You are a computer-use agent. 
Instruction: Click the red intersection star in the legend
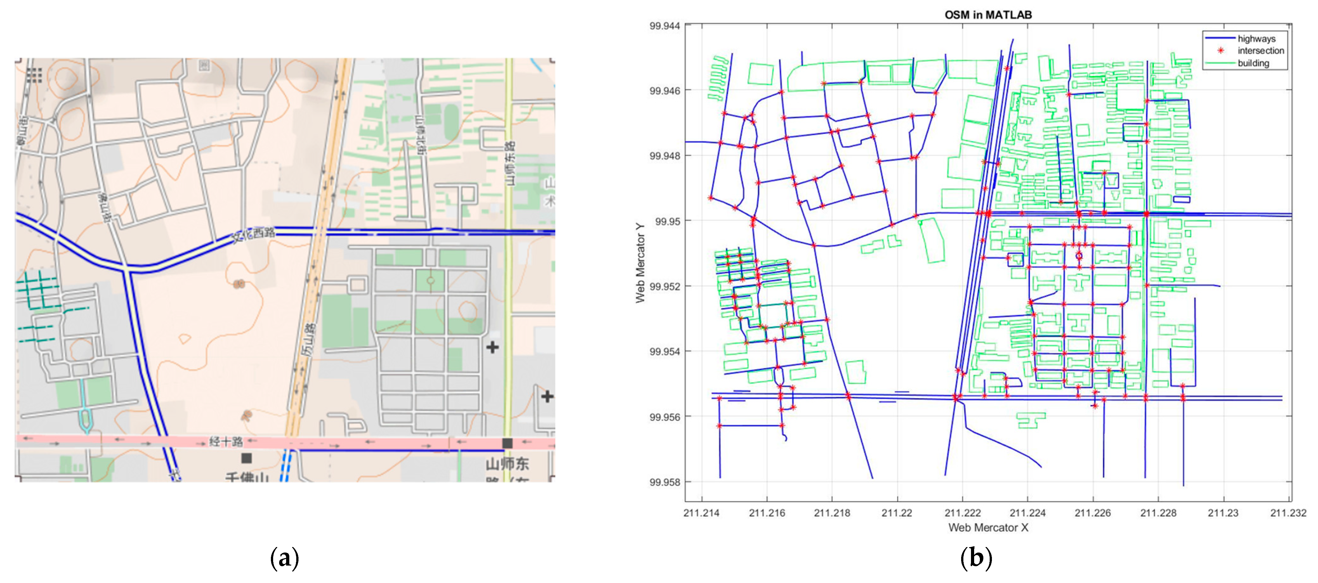point(1221,51)
